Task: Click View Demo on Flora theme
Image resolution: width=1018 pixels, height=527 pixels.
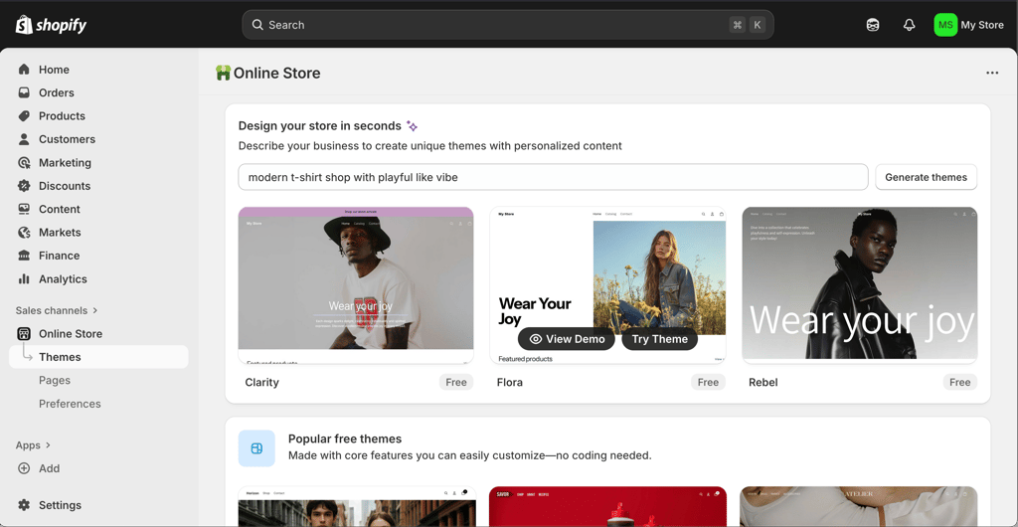Action: [566, 339]
